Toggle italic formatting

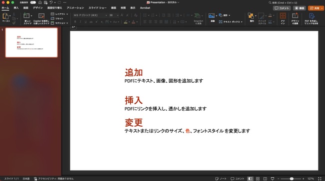point(80,22)
